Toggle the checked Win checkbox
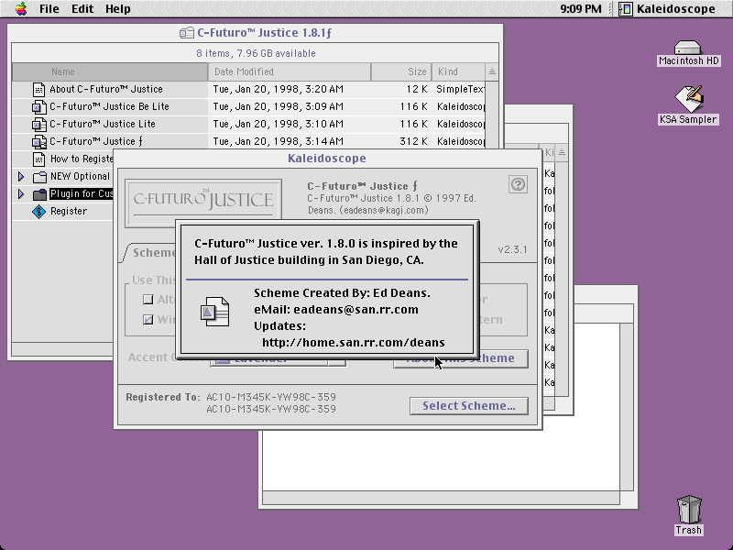 click(148, 319)
